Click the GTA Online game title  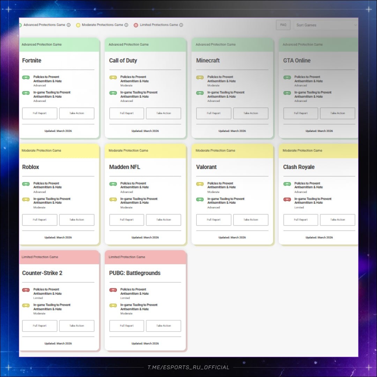click(x=297, y=61)
